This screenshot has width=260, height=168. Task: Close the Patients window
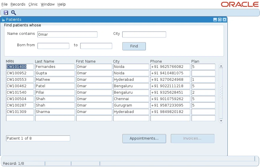point(224,20)
